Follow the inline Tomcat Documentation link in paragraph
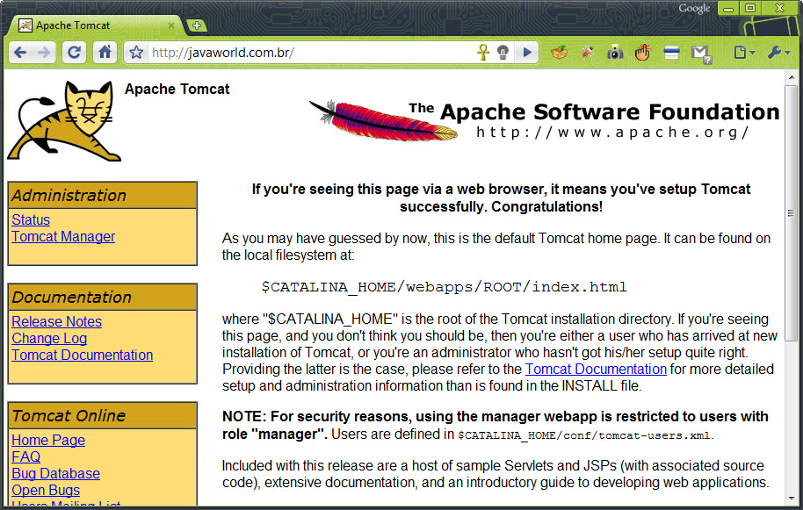 point(596,370)
